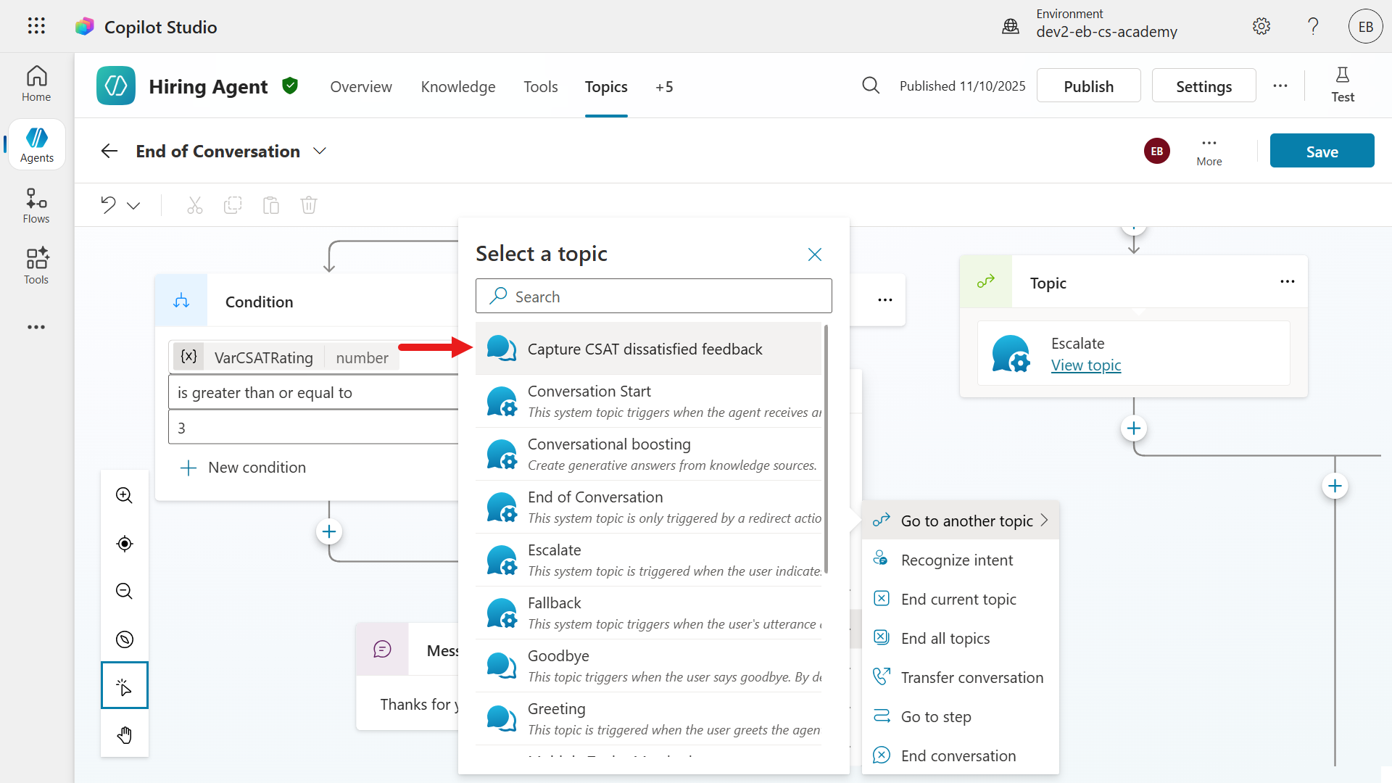
Task: Open Agents in the sidebar
Action: pyautogui.click(x=36, y=145)
